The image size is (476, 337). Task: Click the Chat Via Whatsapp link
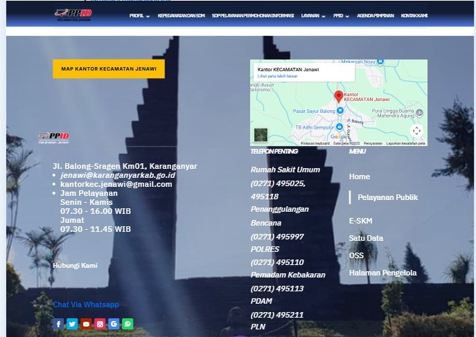(x=86, y=304)
